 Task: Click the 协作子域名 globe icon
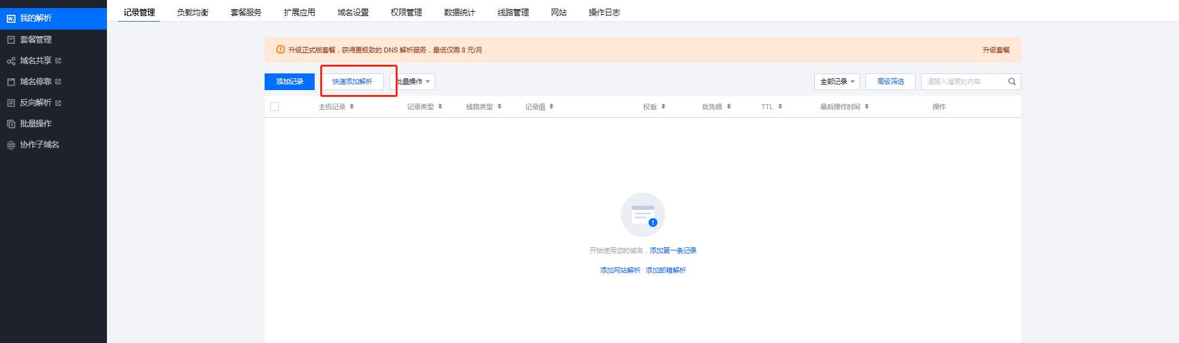(x=11, y=145)
